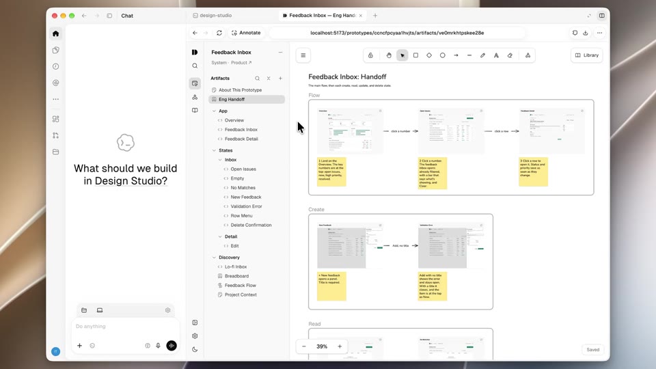Click the microphone icon in chat box
Viewport: 656px width, 369px height.
pyautogui.click(x=158, y=346)
